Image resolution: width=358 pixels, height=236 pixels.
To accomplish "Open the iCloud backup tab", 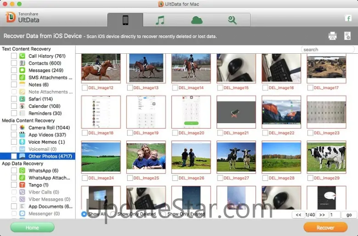I will [x=196, y=20].
